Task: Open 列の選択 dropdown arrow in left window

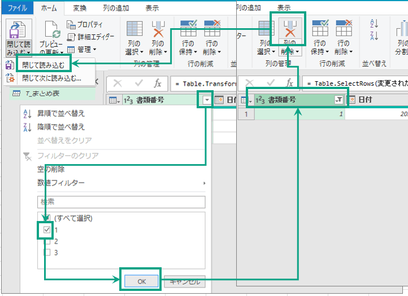Action: 142,52
